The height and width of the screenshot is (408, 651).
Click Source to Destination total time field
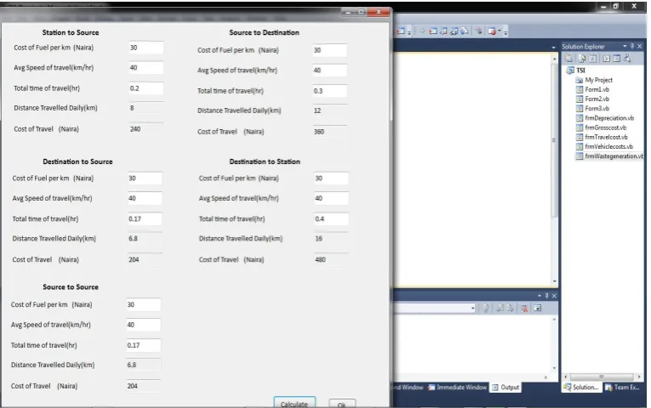(329, 91)
